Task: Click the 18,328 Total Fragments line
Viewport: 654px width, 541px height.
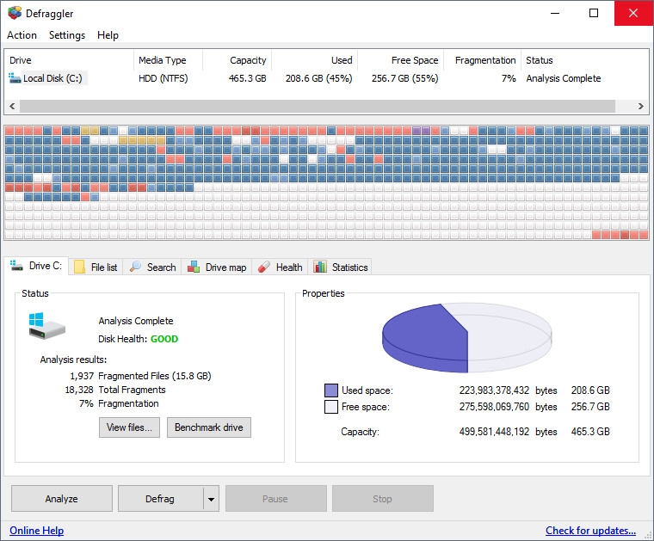Action: 115,390
